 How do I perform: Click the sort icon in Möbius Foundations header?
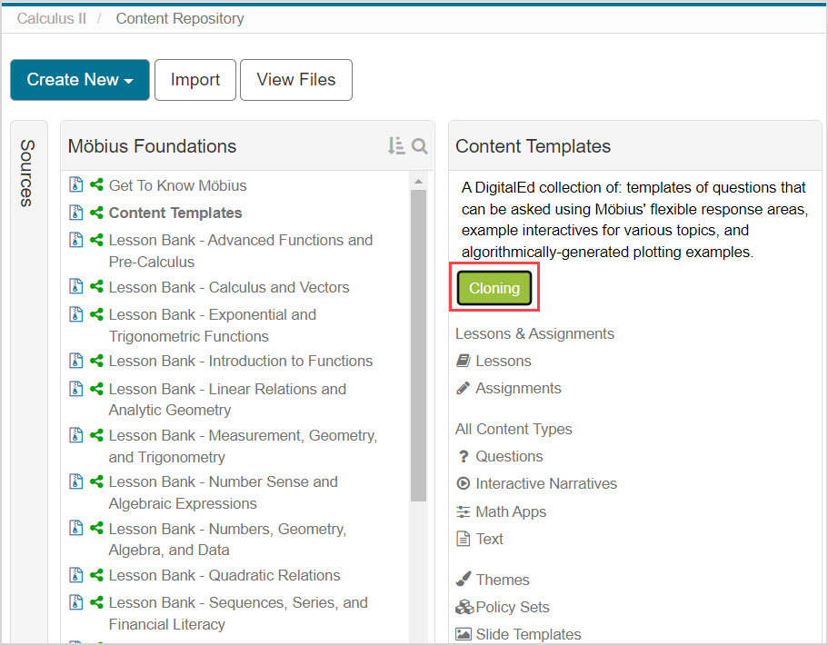(x=395, y=146)
